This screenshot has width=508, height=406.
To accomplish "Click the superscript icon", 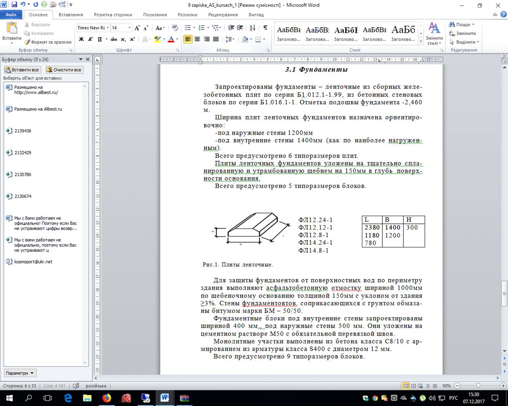I will pos(132,39).
